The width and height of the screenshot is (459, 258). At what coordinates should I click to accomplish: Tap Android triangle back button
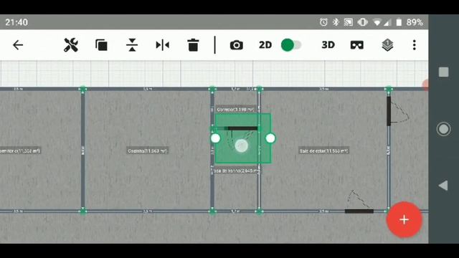click(443, 186)
